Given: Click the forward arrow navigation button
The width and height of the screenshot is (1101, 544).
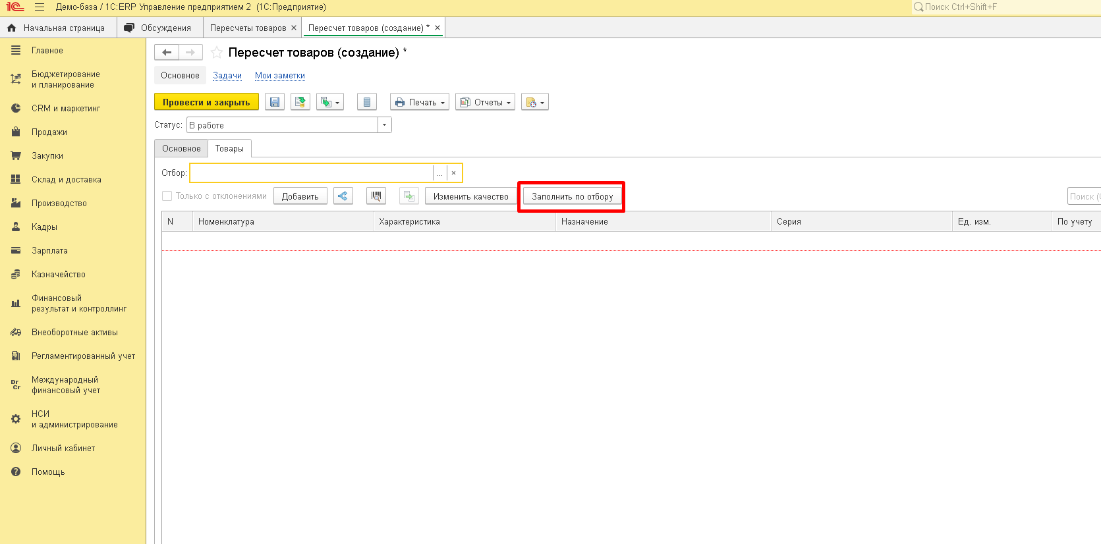Looking at the screenshot, I should [x=190, y=53].
